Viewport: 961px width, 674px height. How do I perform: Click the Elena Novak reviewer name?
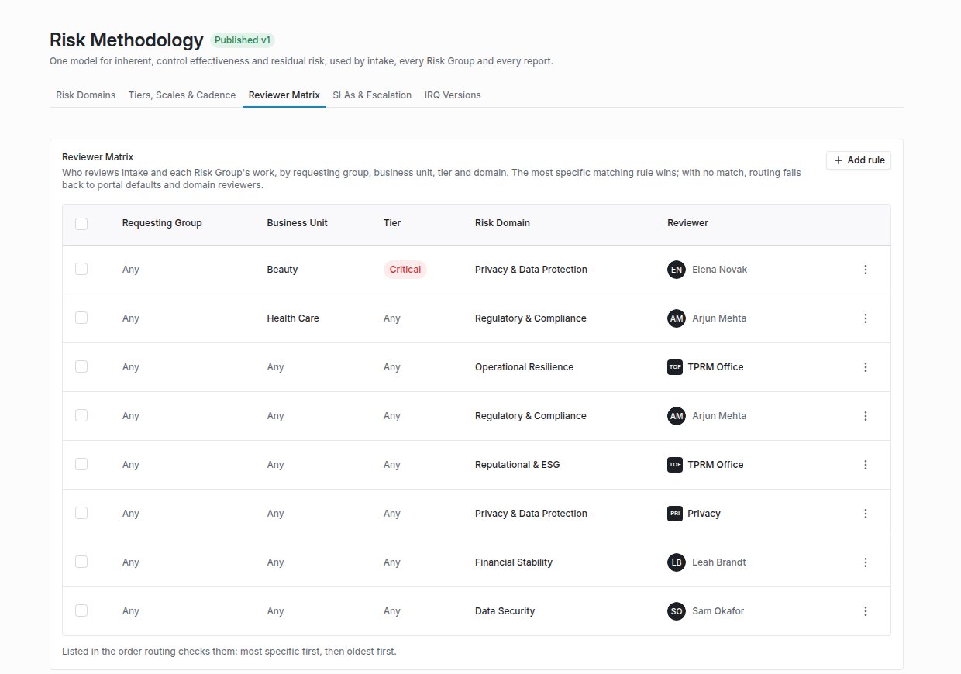(719, 270)
